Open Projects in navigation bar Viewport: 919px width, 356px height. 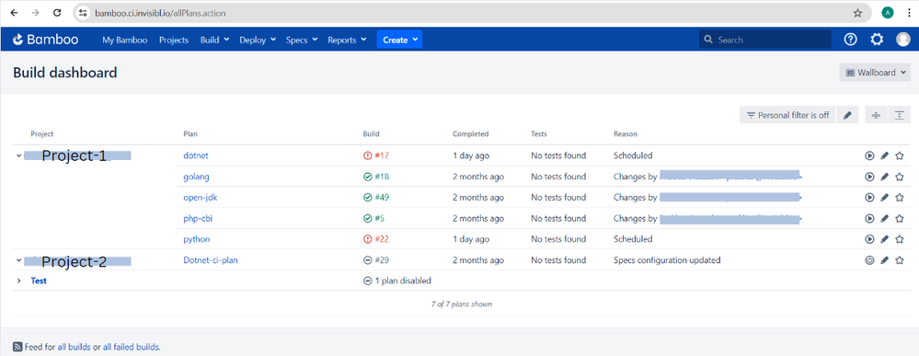[x=174, y=40]
